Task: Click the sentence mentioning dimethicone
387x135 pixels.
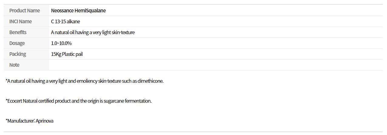Action: pos(85,81)
